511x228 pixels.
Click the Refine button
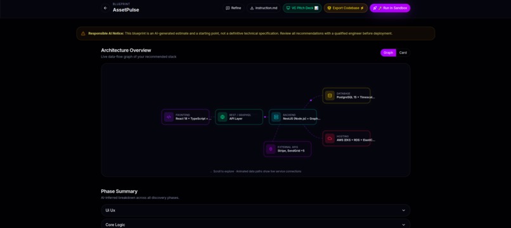click(x=233, y=8)
